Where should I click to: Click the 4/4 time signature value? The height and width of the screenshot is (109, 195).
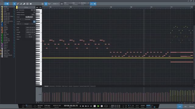(x=137, y=106)
